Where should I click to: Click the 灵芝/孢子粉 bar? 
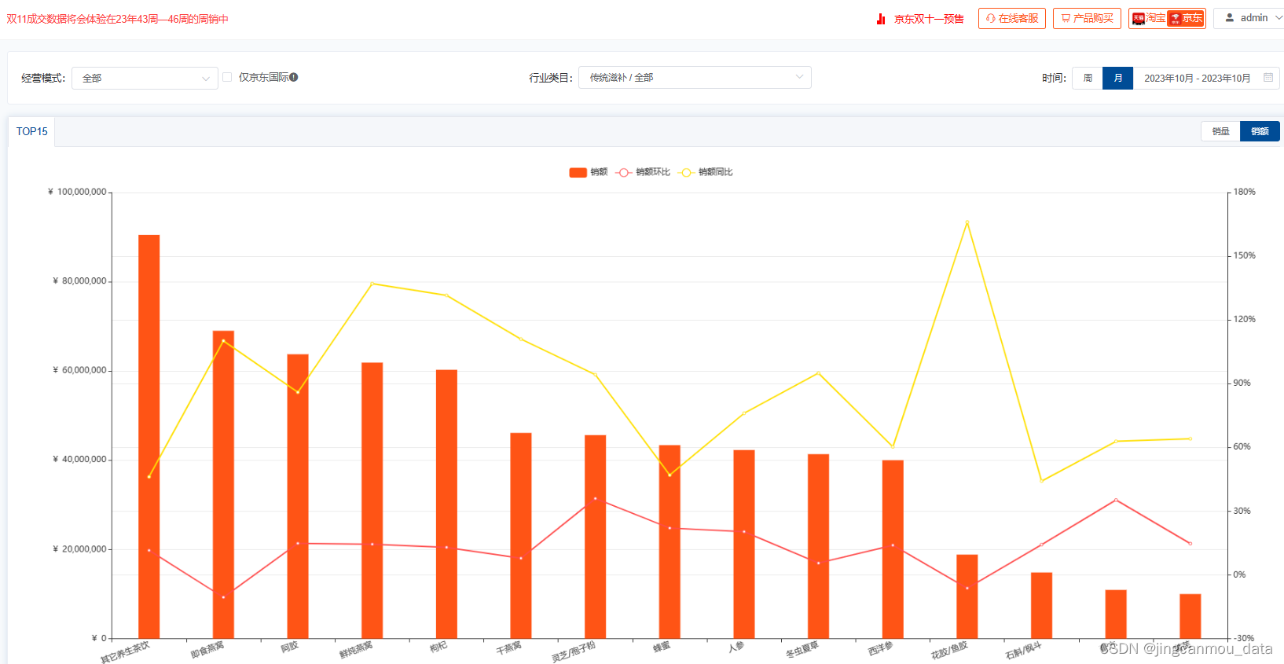coord(596,537)
